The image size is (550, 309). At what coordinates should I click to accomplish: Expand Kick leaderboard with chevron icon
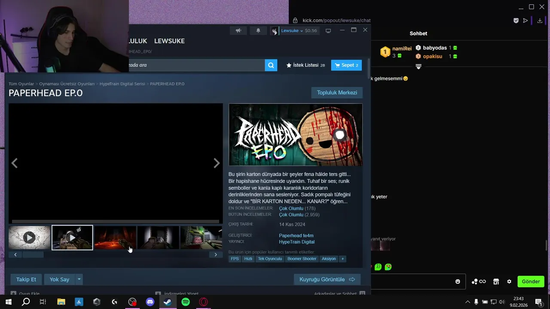[x=419, y=67]
